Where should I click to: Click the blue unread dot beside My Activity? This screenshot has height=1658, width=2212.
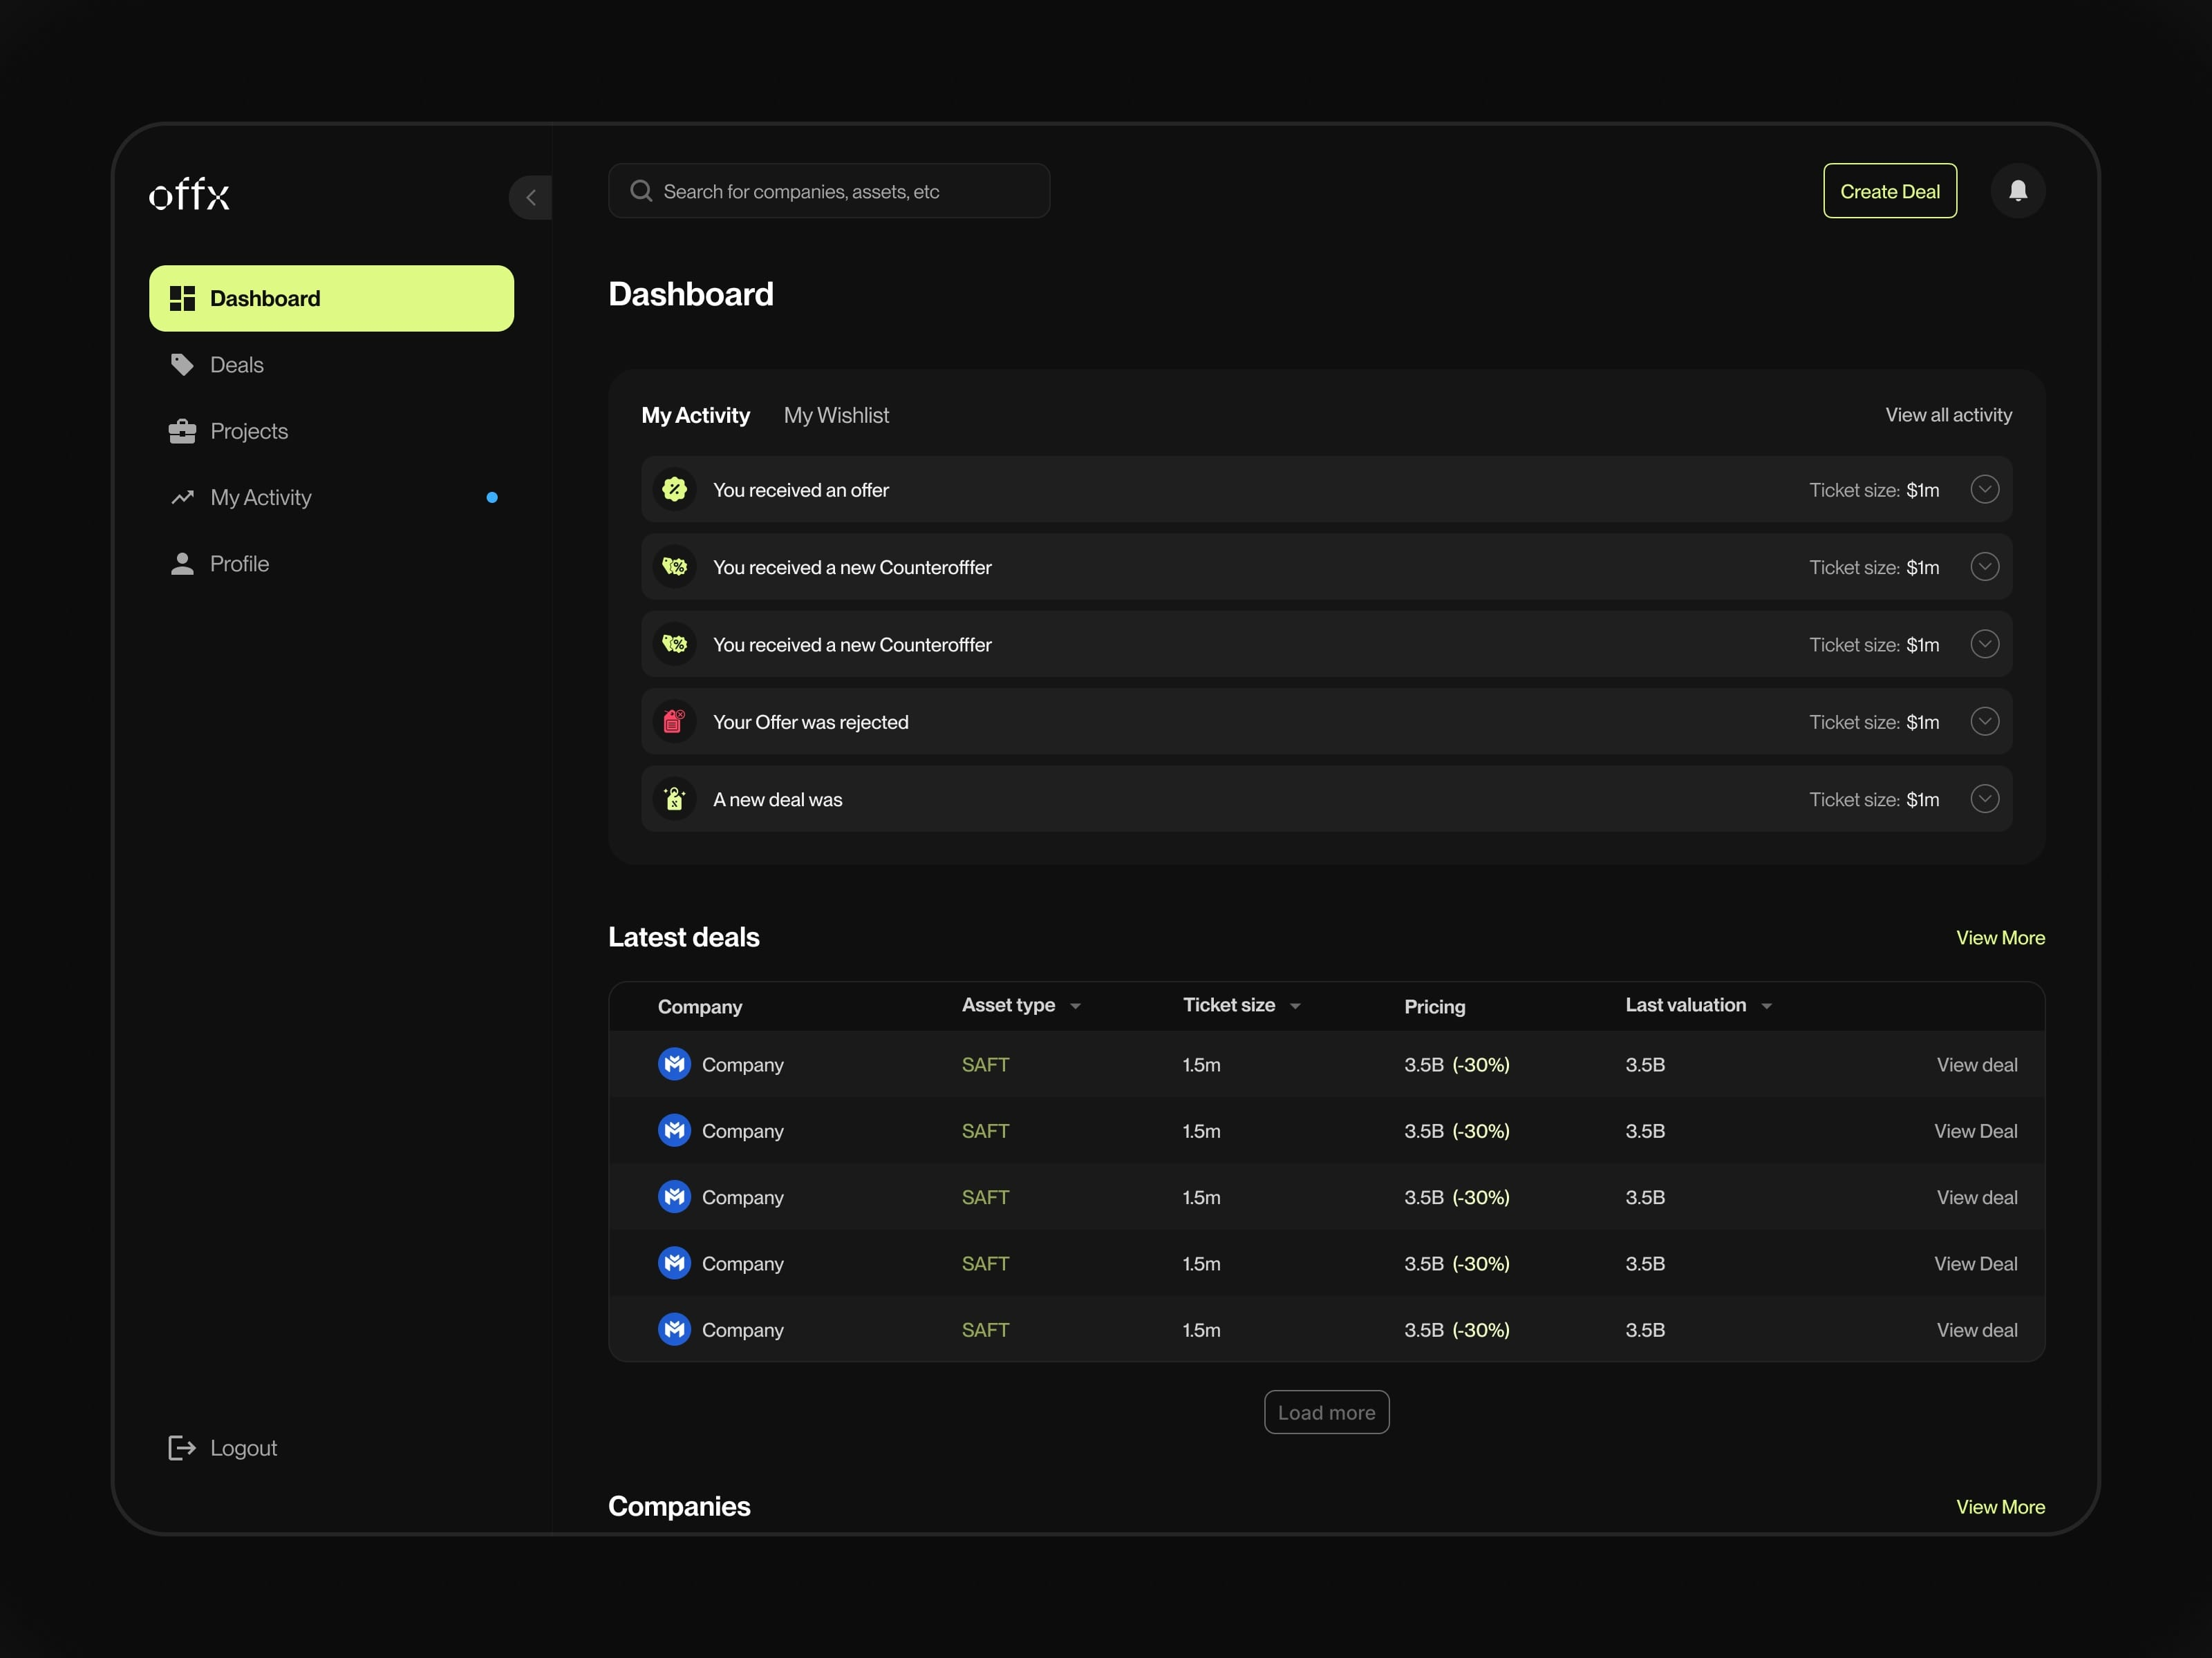pos(492,497)
